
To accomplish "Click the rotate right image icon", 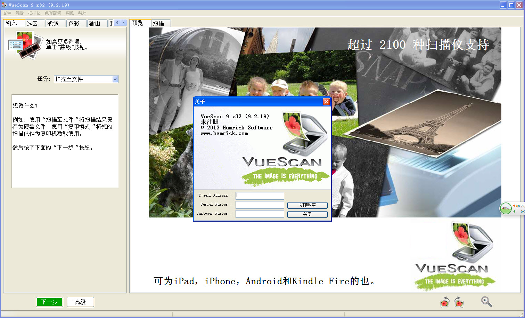I will point(459,302).
